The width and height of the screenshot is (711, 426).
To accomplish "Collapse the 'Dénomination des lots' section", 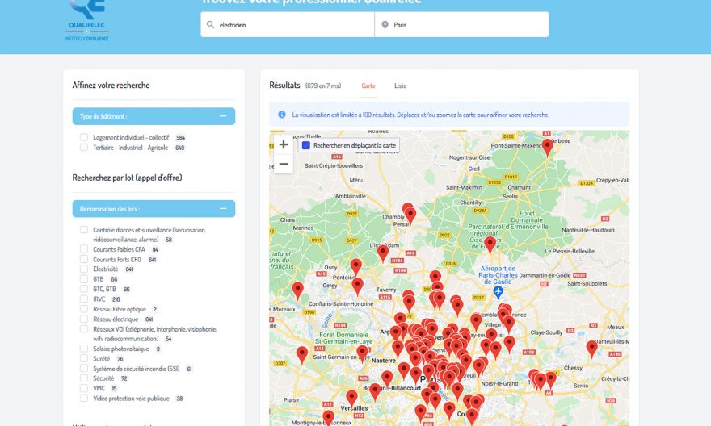I will tap(222, 209).
